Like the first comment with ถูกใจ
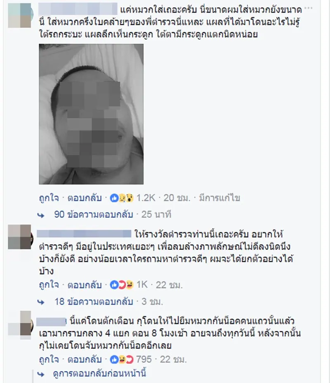Screen dimensions: 330x383 coord(49,197)
